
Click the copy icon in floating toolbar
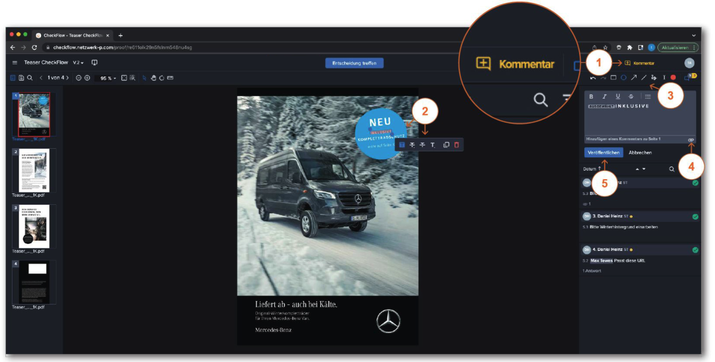[446, 145]
